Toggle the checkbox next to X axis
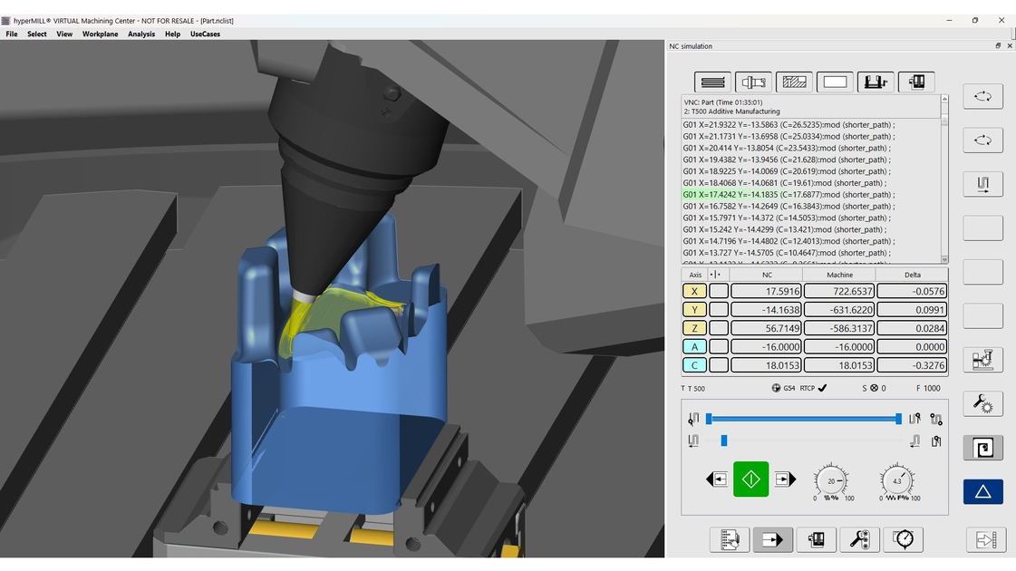Screen dimensions: 1016x571 (719, 291)
